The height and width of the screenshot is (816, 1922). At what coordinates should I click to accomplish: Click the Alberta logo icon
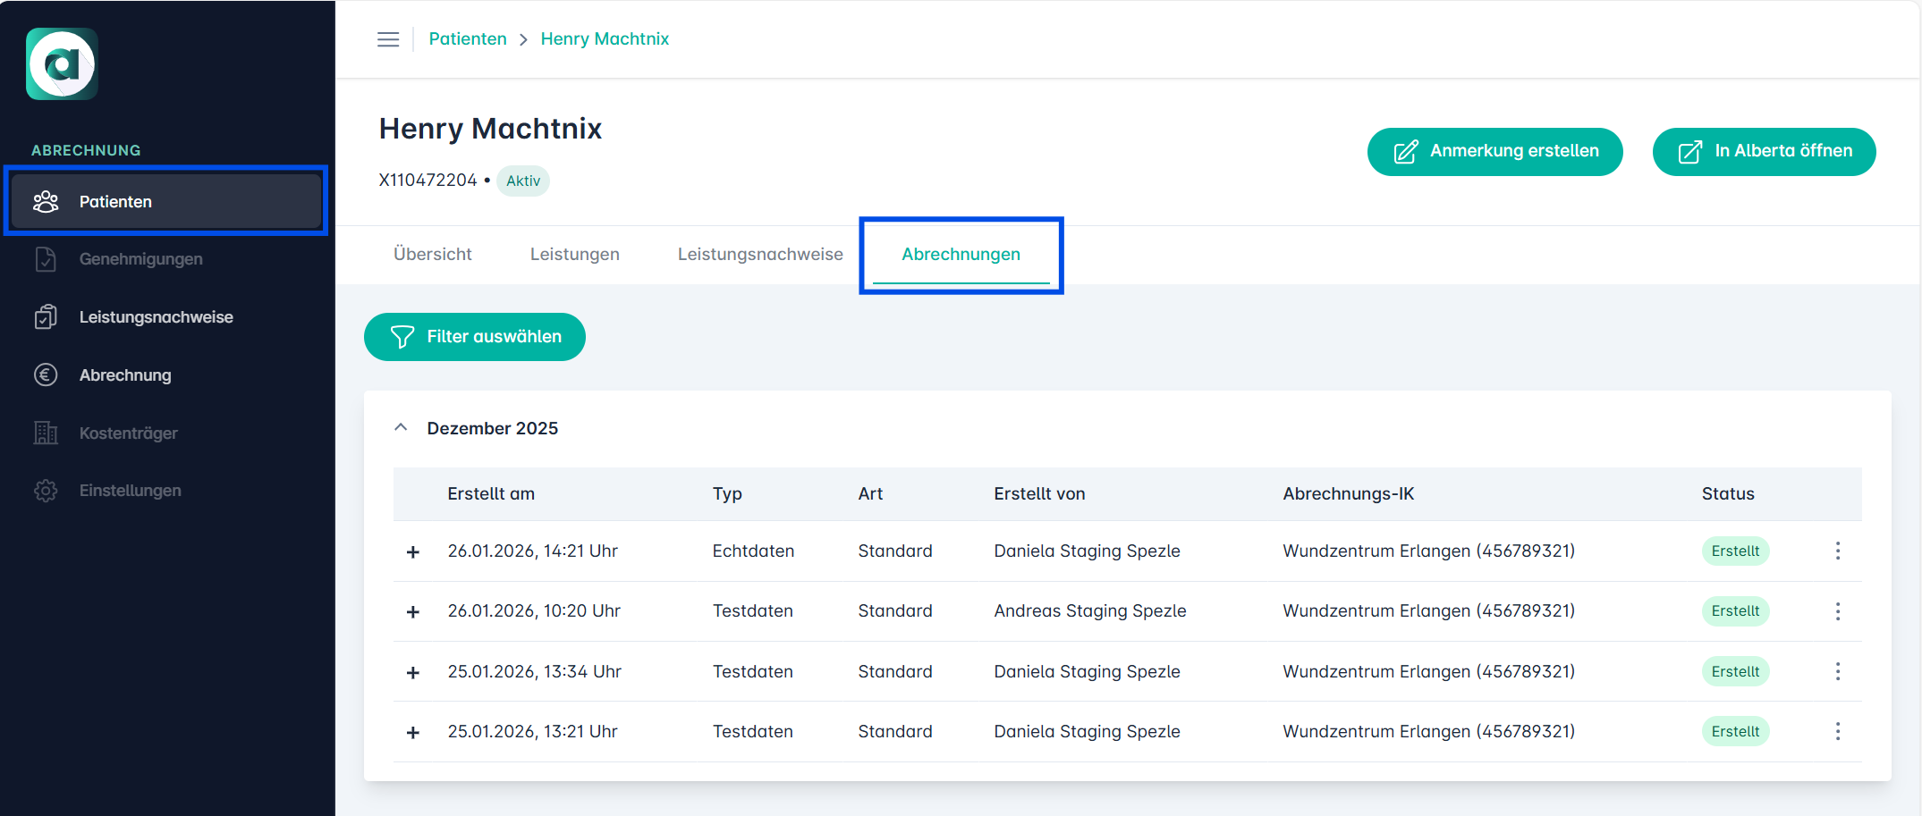point(62,64)
